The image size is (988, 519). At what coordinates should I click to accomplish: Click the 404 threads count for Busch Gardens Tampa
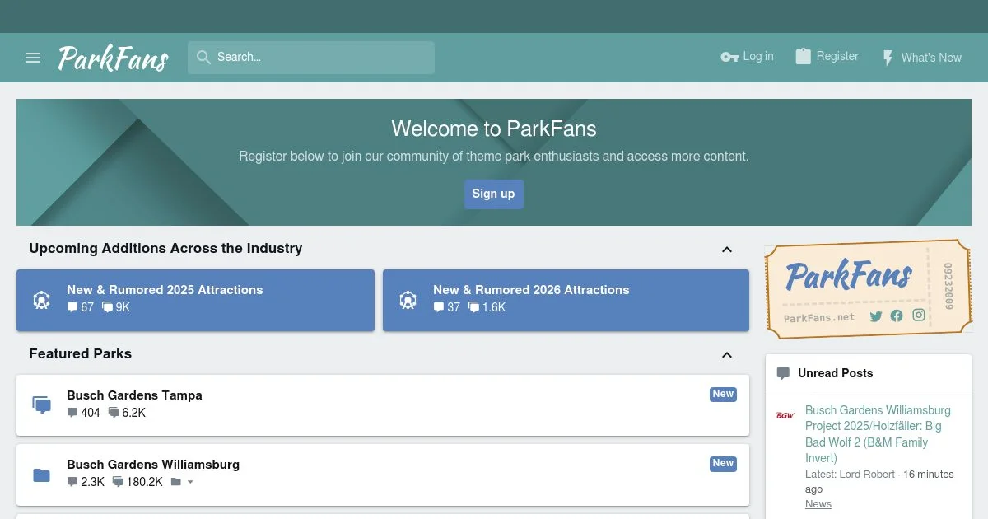[84, 413]
